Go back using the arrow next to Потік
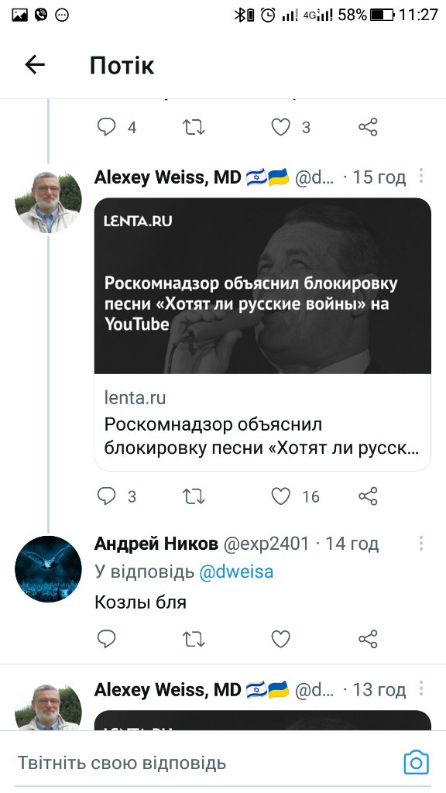 point(35,65)
